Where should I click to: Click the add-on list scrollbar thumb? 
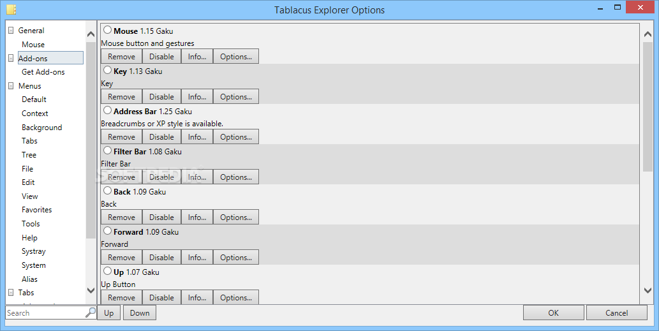pos(648,107)
